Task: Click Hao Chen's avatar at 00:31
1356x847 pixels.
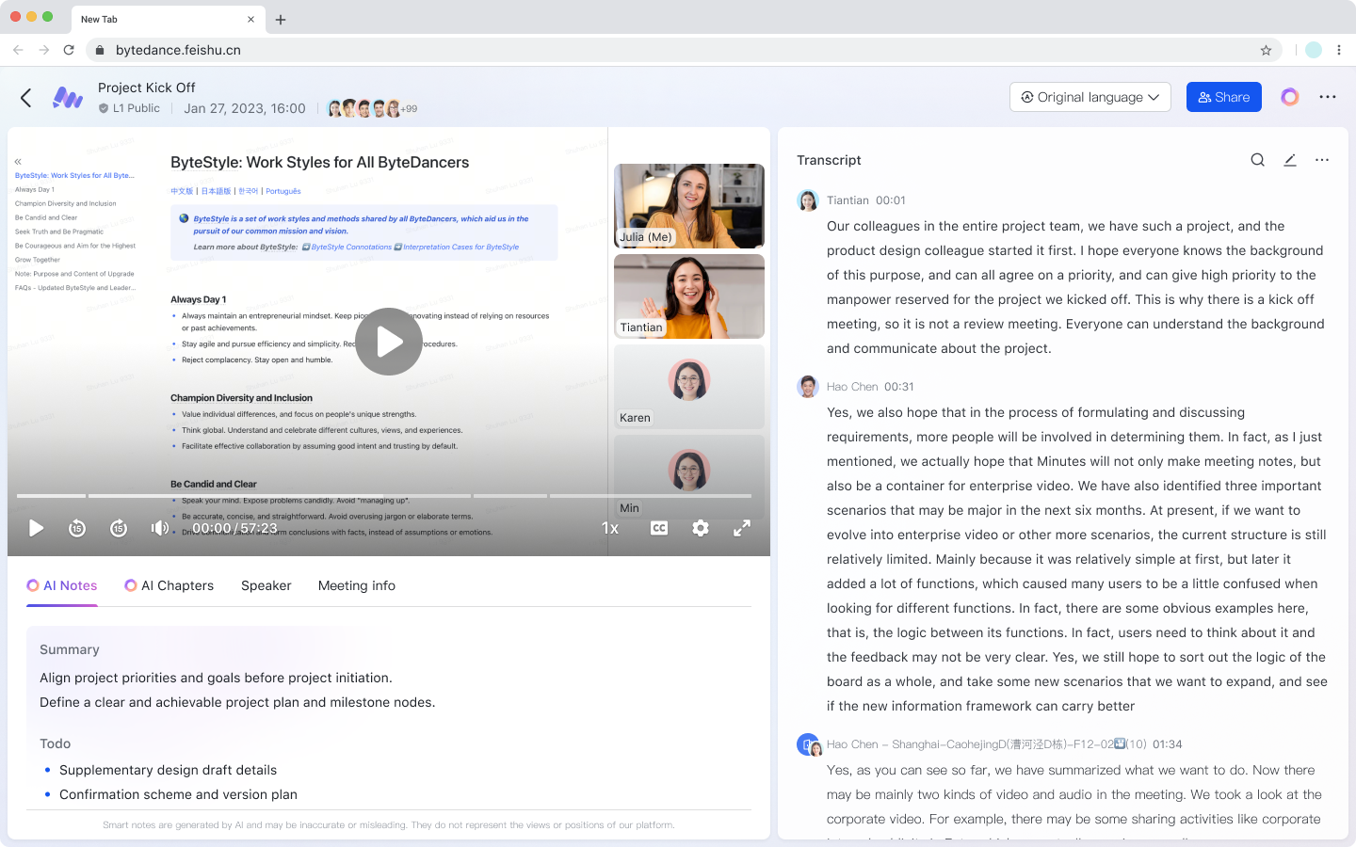Action: [x=808, y=387]
